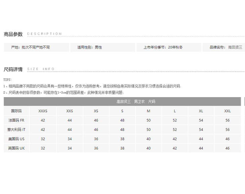Click IT value 48 under S
The image size is (245, 194).
[122, 129]
